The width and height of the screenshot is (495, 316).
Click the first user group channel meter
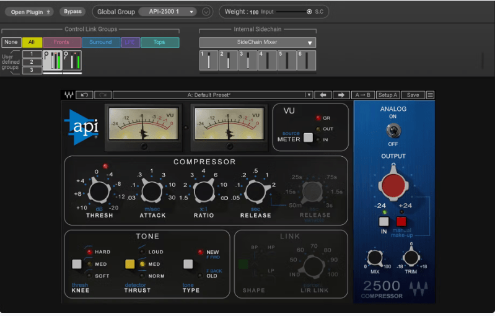coord(53,60)
